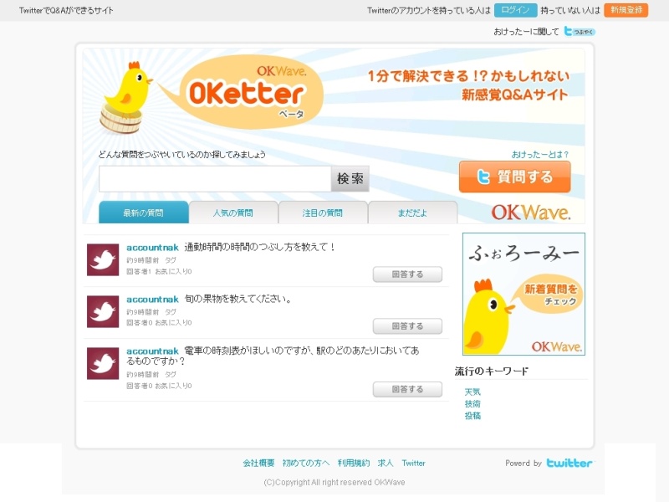
Task: Click the タグ link under the 旬の果物 question
Action: point(171,312)
